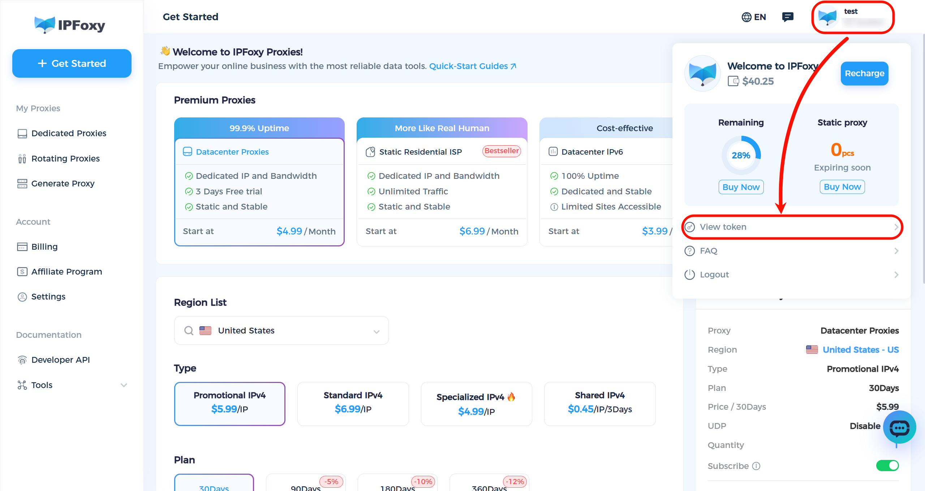Click Buy Now under Remaining

pos(741,187)
